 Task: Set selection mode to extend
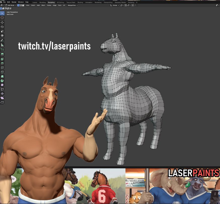3,8
